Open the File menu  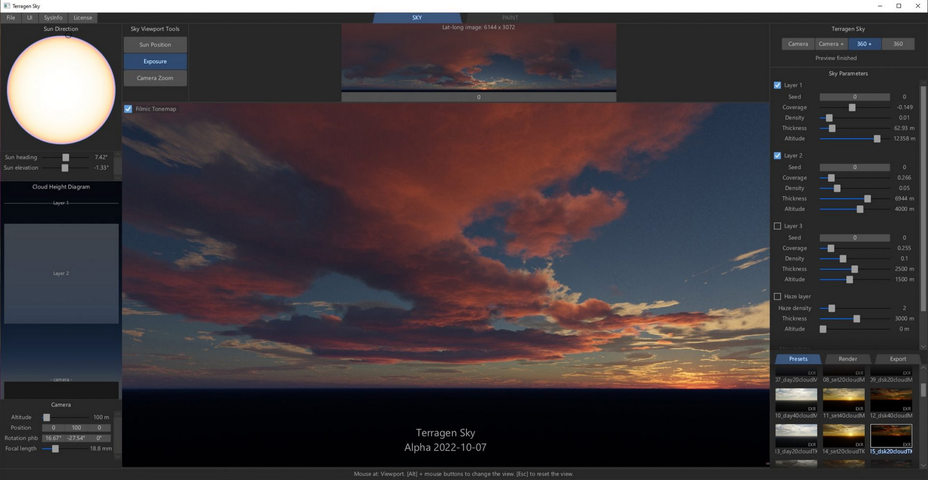(x=11, y=17)
